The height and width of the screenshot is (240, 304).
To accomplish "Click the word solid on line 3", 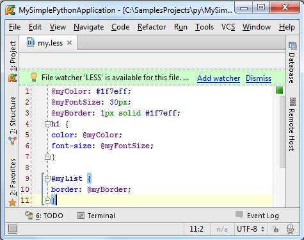I will (x=130, y=113).
